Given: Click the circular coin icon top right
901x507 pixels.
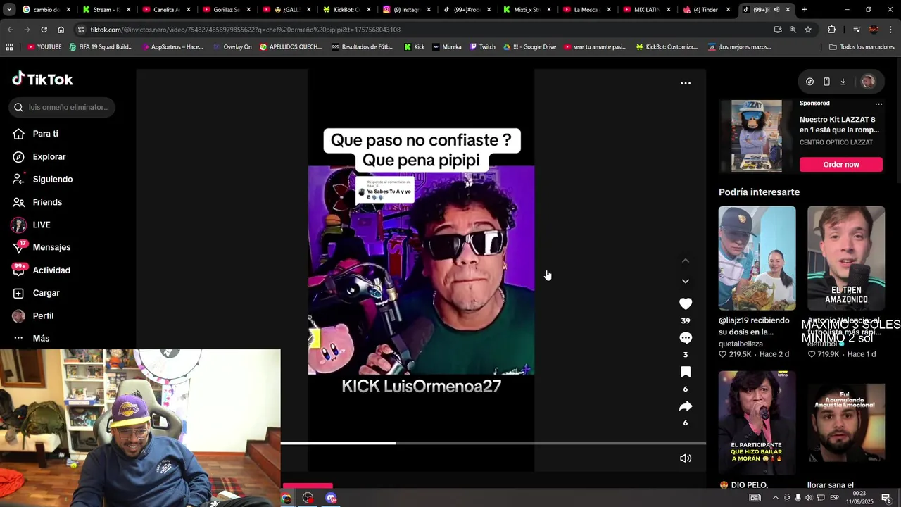Looking at the screenshot, I should [809, 82].
